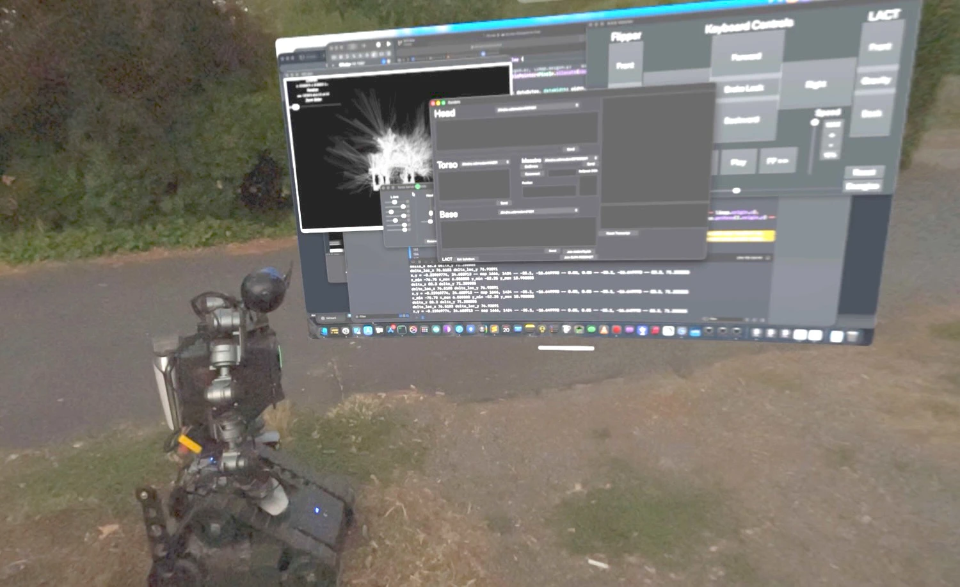Viewport: 960px width, 587px height.
Task: Click inside the Torso text area
Action: click(474, 184)
